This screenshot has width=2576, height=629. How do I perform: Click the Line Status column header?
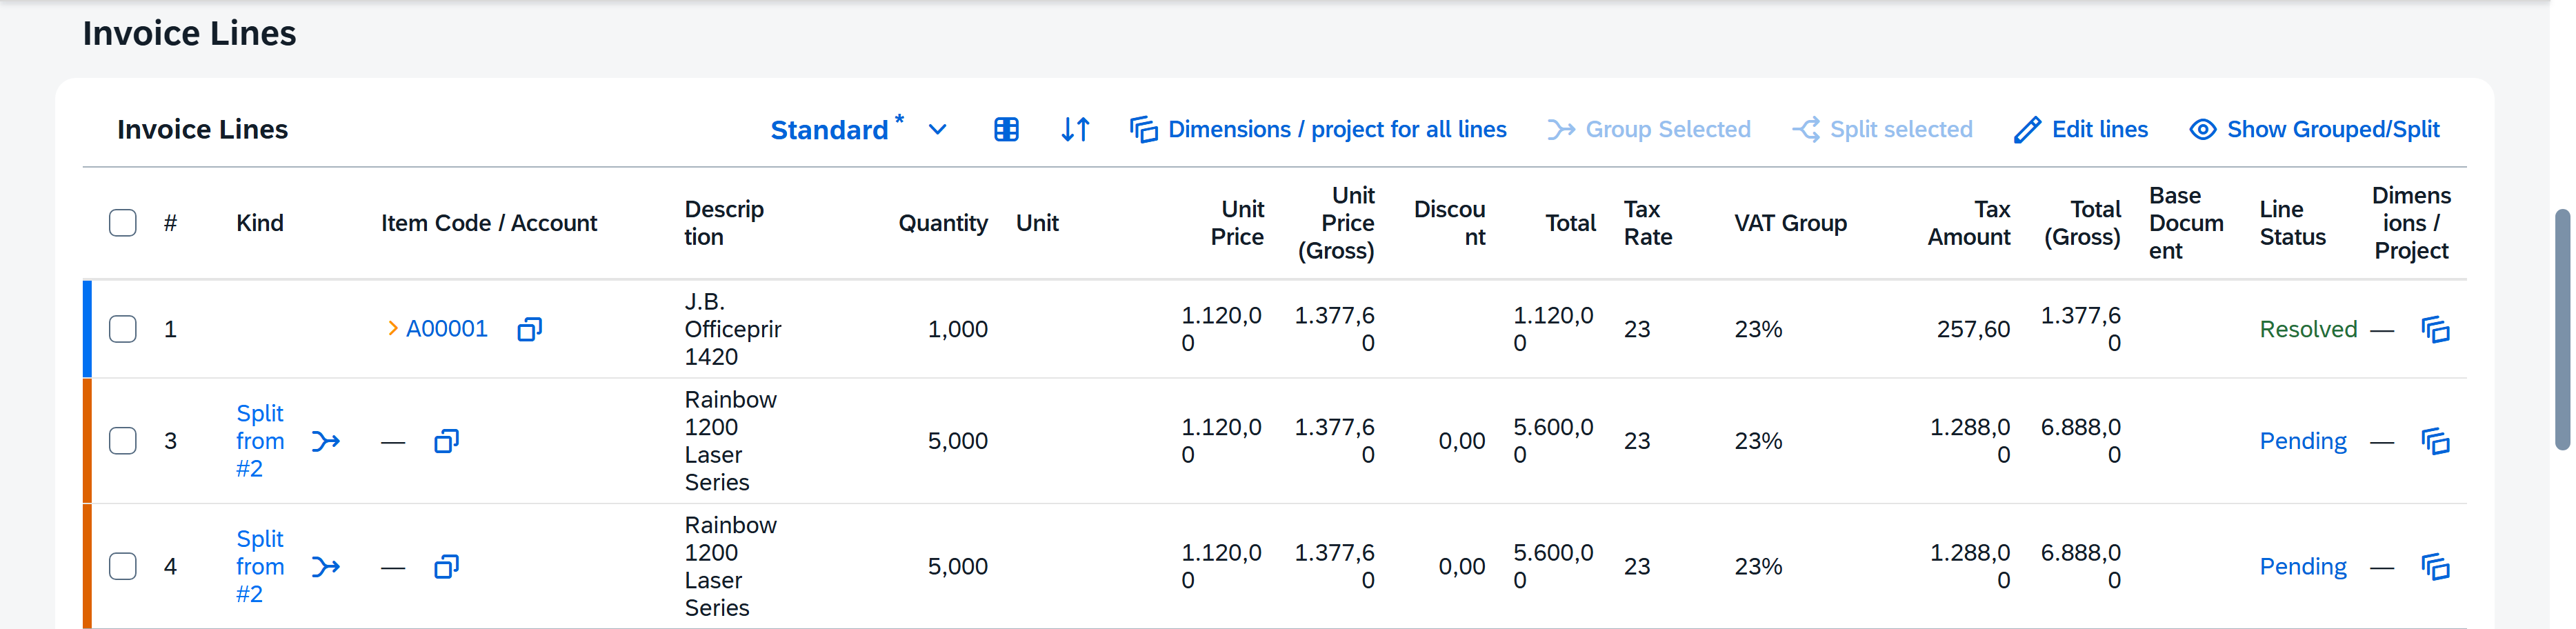point(2292,223)
